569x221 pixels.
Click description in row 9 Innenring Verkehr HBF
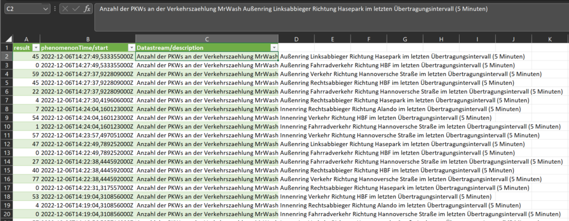tap(207, 118)
